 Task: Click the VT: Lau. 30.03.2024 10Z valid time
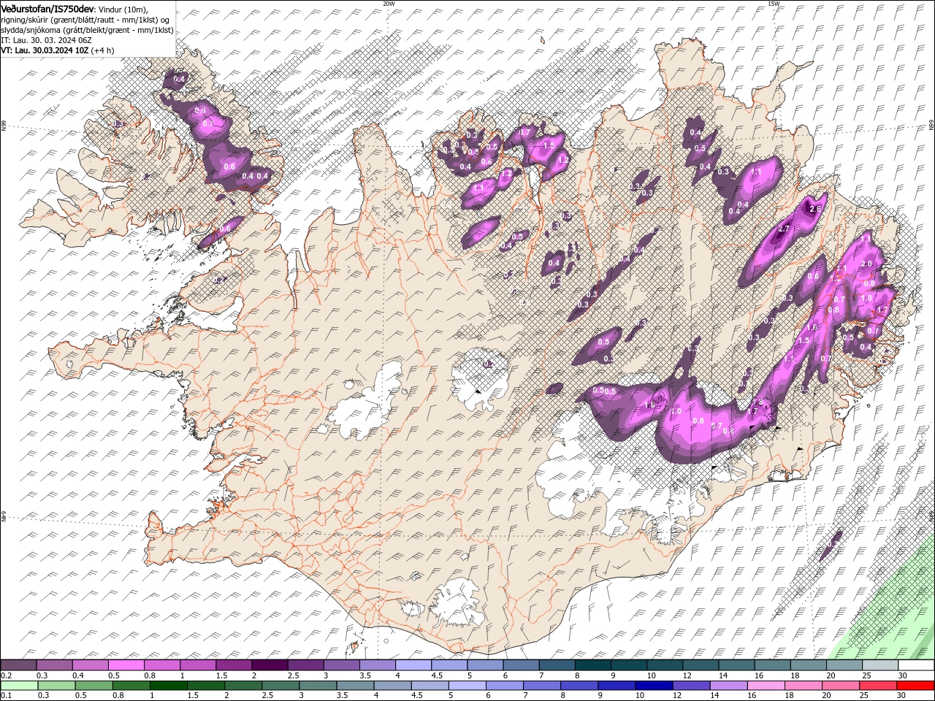45,50
